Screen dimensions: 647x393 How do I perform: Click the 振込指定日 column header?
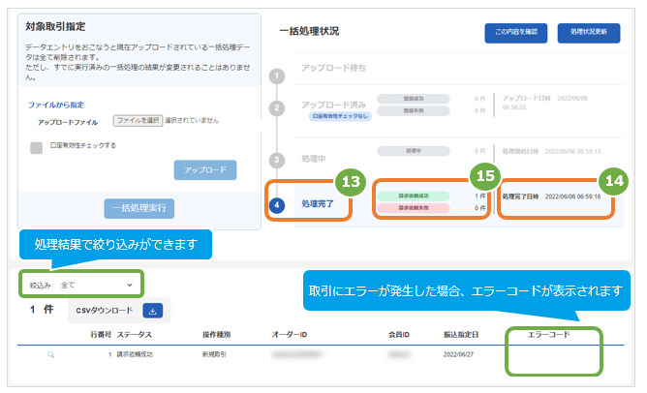tap(461, 335)
